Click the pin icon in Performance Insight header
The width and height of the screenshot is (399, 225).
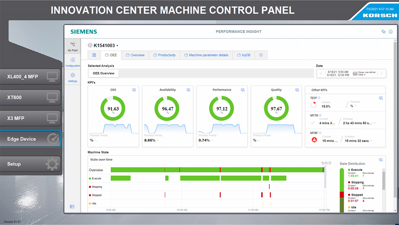point(384,32)
